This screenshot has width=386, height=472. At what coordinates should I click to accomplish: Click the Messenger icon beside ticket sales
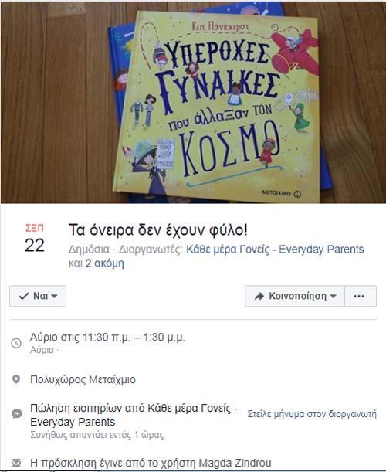click(x=16, y=413)
